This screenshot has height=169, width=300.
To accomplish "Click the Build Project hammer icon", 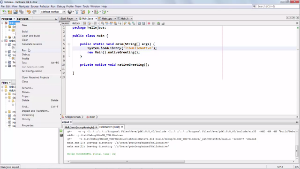I will pos(77,12).
